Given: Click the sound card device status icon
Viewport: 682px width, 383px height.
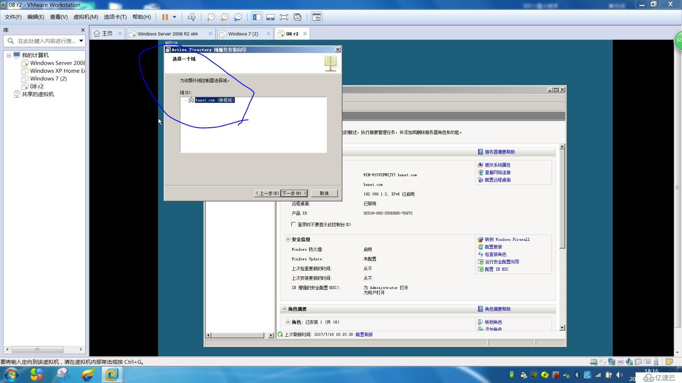Looking at the screenshot, I should 630,362.
